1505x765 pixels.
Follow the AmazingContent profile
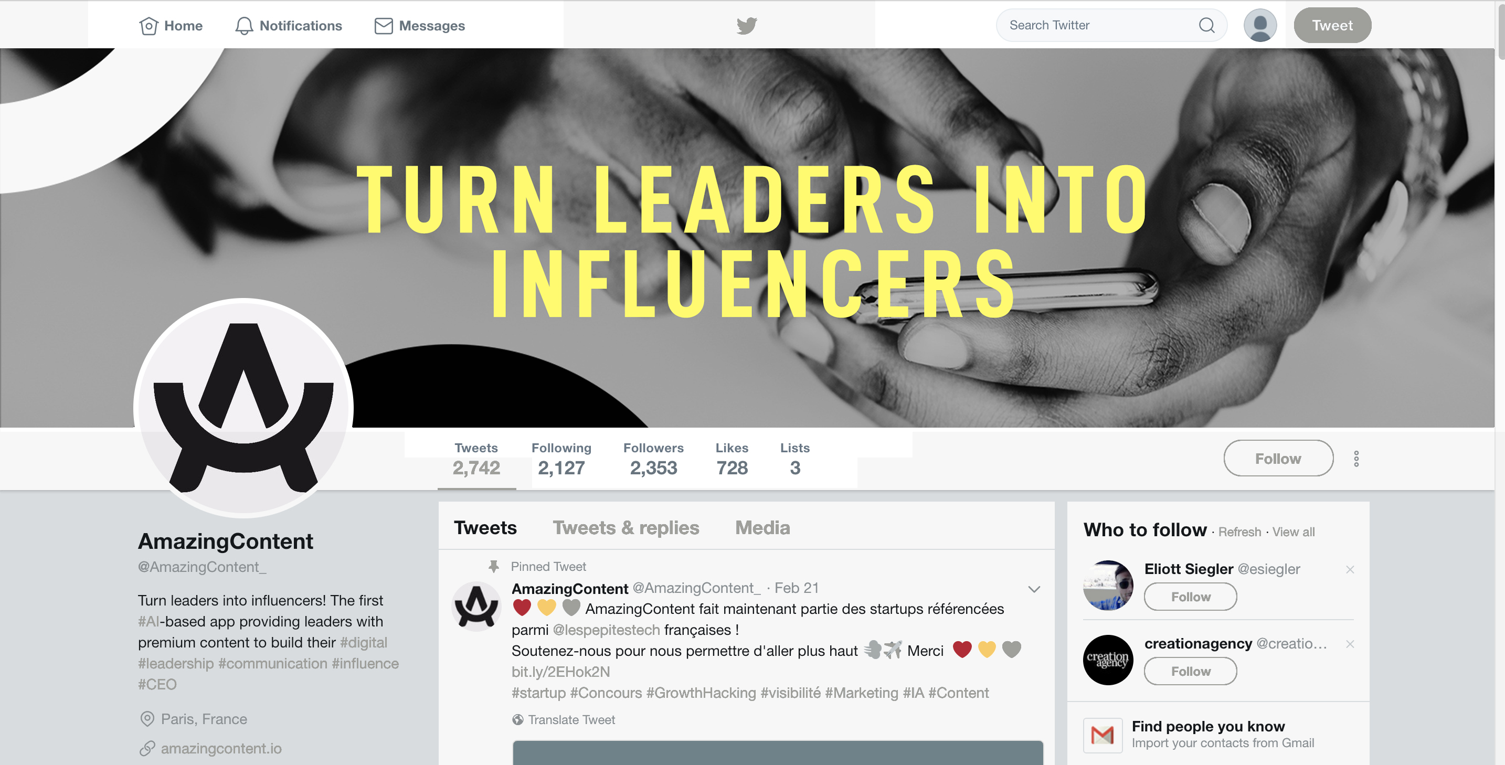pos(1278,459)
